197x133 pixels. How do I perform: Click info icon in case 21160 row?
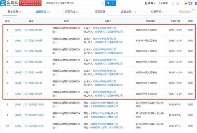coord(57,53)
